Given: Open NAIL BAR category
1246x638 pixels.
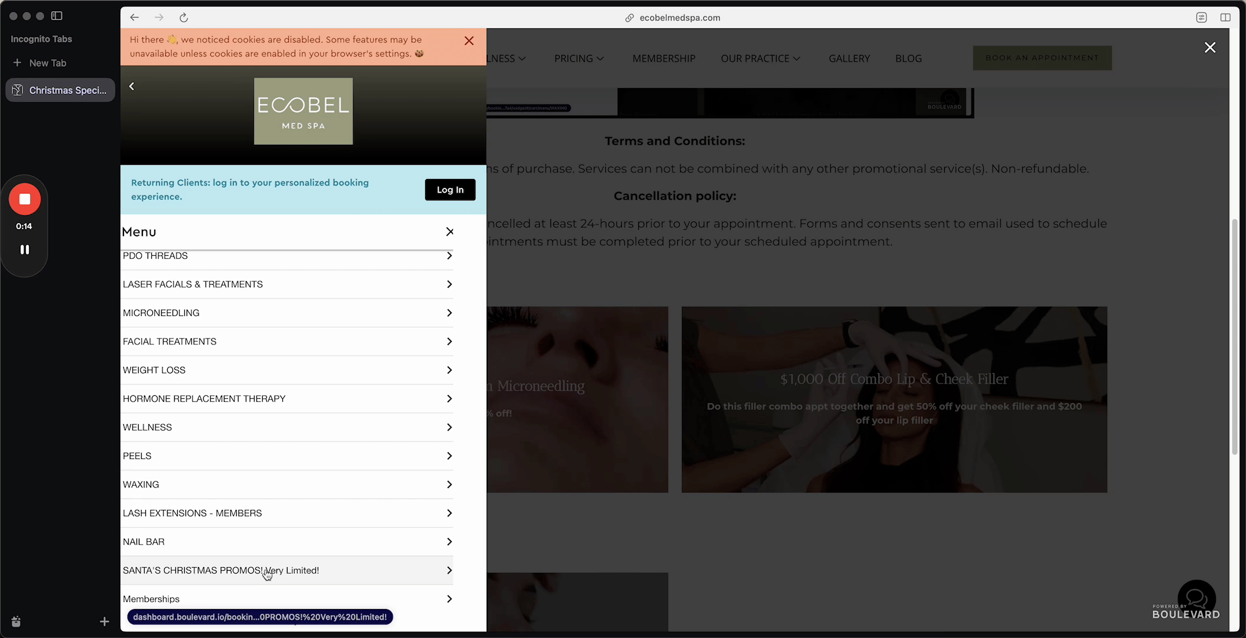Looking at the screenshot, I should [287, 542].
